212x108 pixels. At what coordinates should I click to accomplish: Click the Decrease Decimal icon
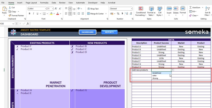[131, 14]
